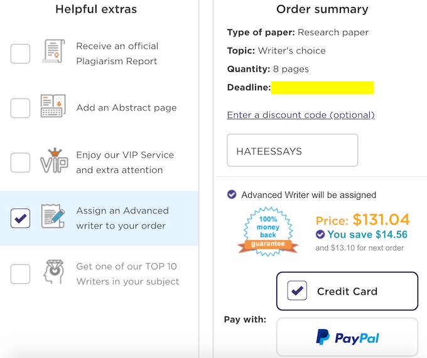427x358 pixels.
Task: Click the VIP crown icon
Action: (x=53, y=161)
